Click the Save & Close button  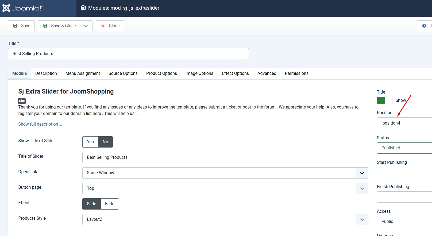[59, 26]
